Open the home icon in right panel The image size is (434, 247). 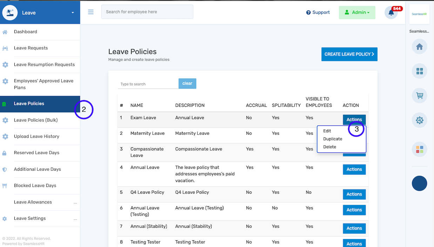pos(419,47)
